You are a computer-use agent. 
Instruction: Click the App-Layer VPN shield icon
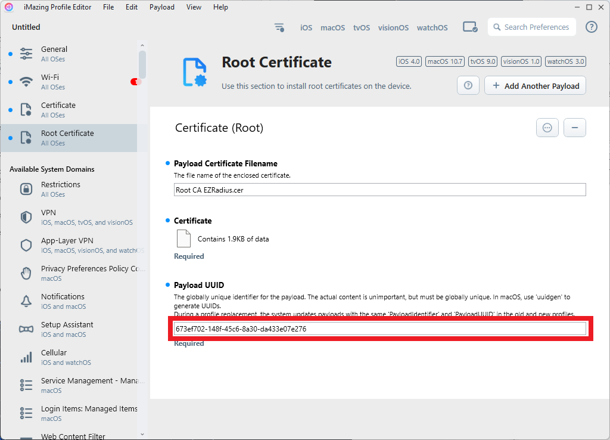26,245
